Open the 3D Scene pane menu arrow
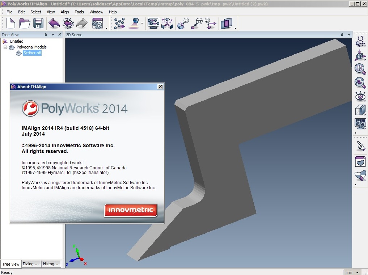Viewport: 368px width, 275px height. [x=349, y=35]
